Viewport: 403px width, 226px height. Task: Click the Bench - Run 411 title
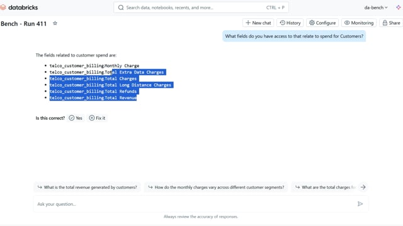(x=24, y=24)
